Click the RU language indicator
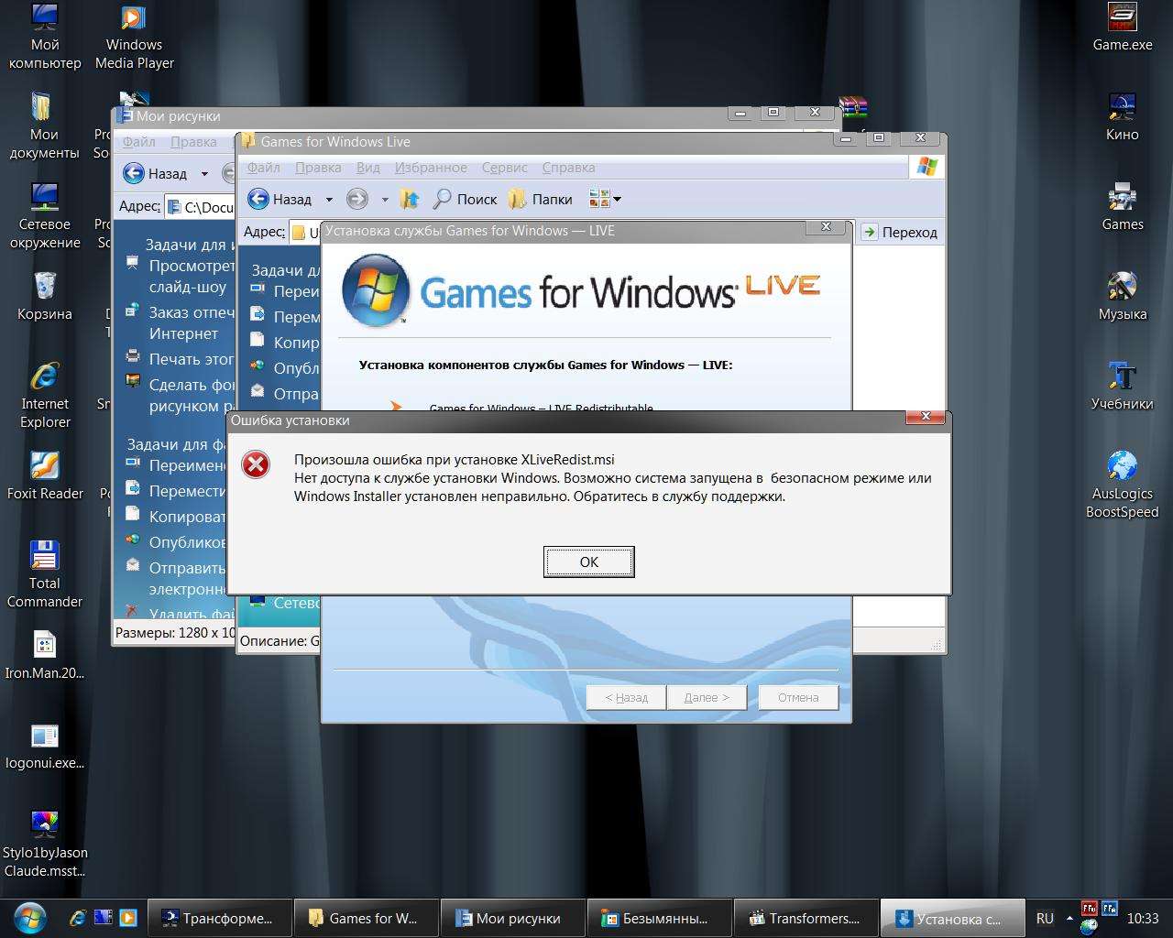The image size is (1173, 938). [x=1045, y=918]
